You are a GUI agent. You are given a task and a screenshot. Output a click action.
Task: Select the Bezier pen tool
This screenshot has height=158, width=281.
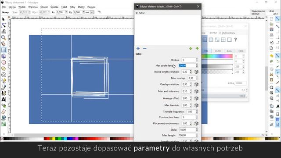tap(4, 87)
